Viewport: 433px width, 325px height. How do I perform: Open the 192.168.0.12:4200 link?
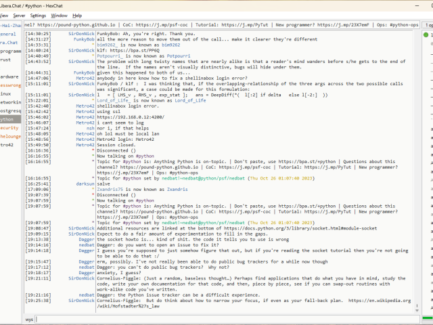(132, 116)
